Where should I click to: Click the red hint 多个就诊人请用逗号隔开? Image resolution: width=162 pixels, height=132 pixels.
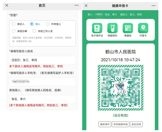tap(36, 66)
